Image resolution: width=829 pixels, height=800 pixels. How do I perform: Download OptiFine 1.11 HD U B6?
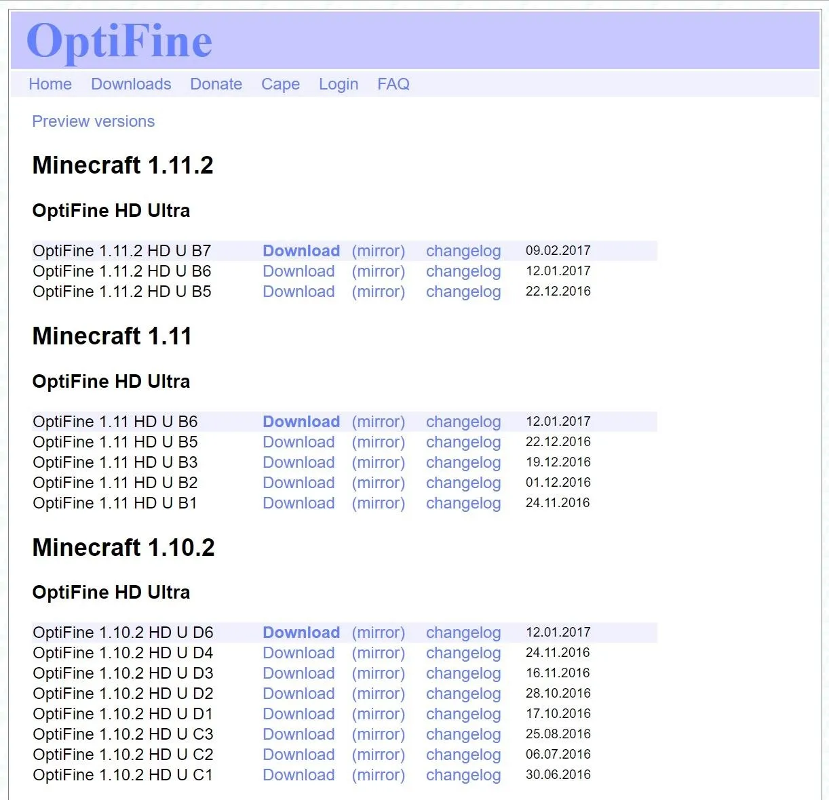[x=301, y=422]
